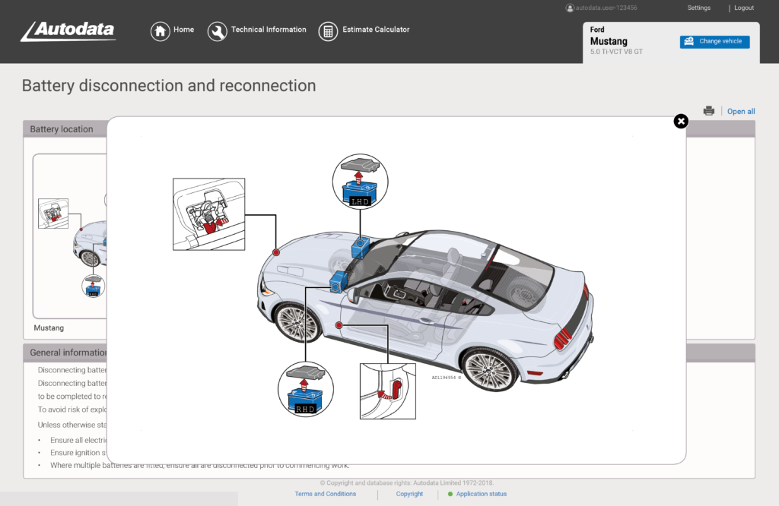Click the Autodata logo
Viewport: 779px width, 506px height.
68,31
